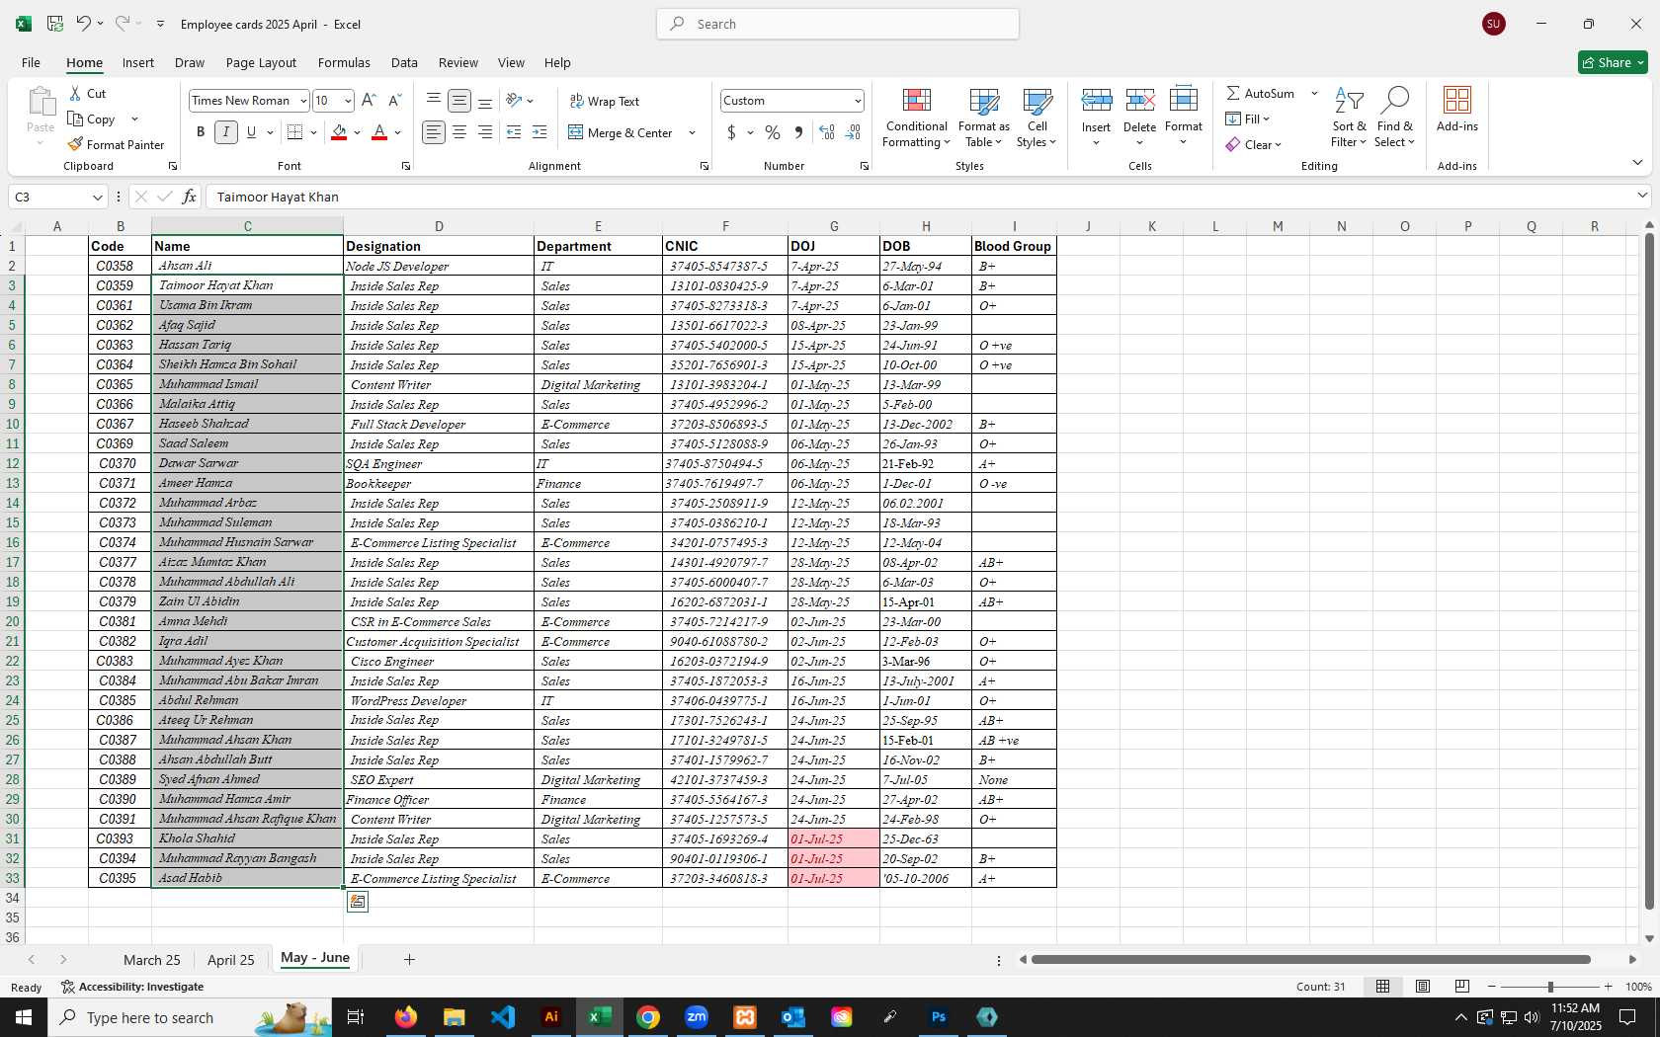Open number format Custom dropdown
Screen dimensions: 1660x1037
click(858, 101)
